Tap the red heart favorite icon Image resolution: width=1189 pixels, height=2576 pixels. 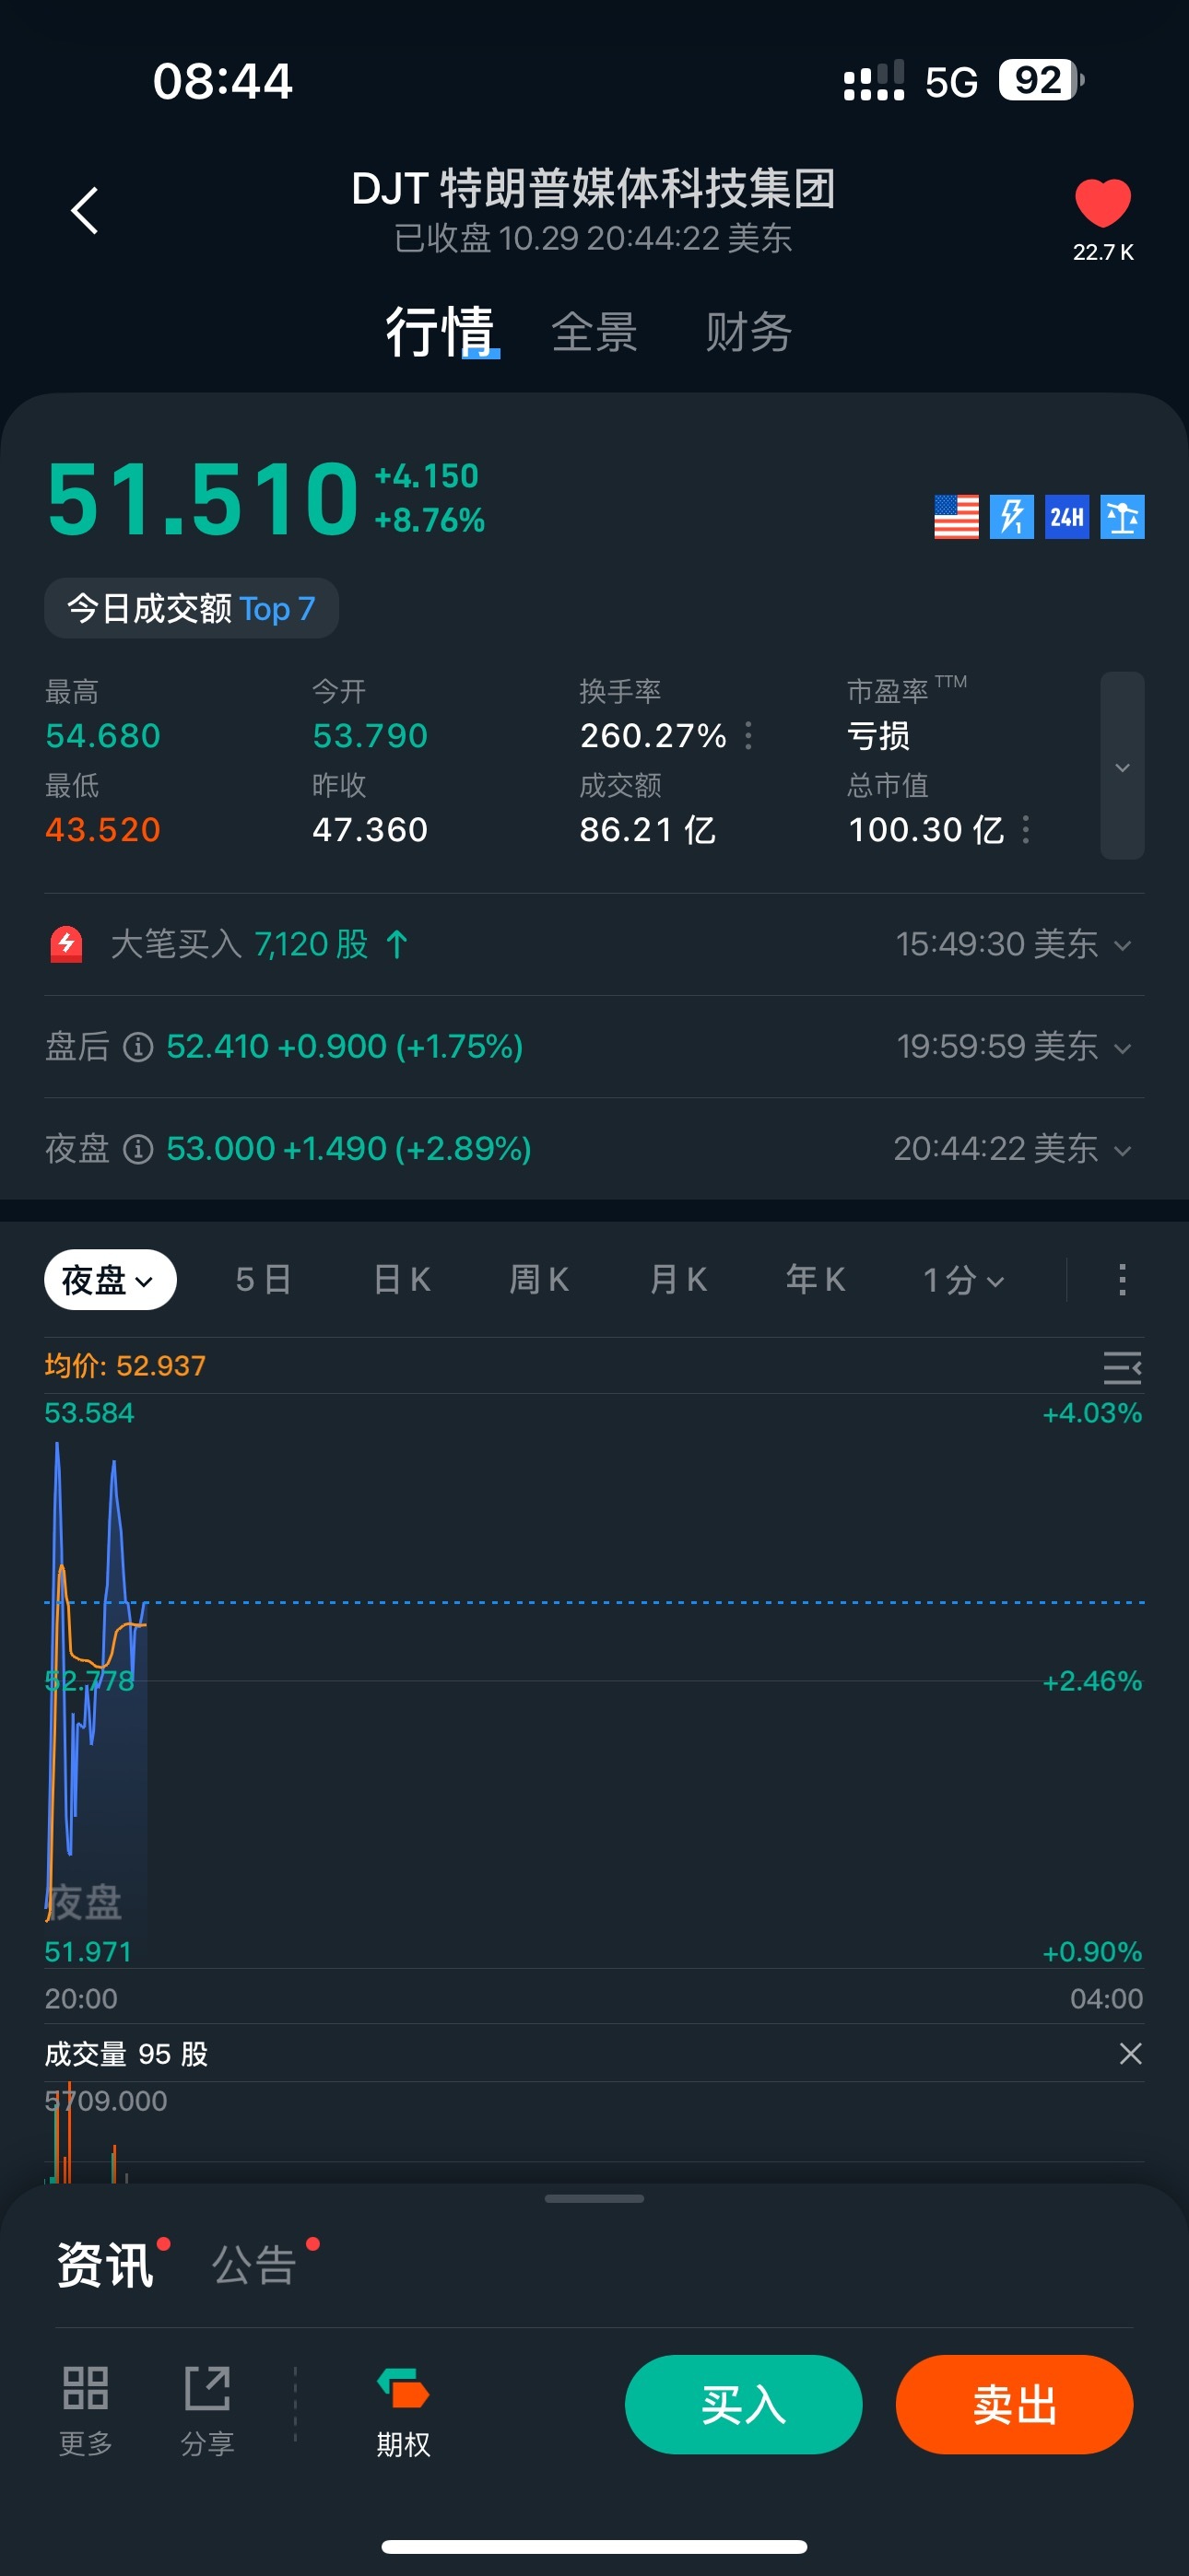point(1102,203)
